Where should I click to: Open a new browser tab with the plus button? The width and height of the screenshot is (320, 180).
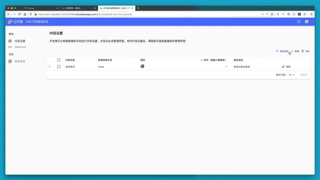[x=138, y=8]
